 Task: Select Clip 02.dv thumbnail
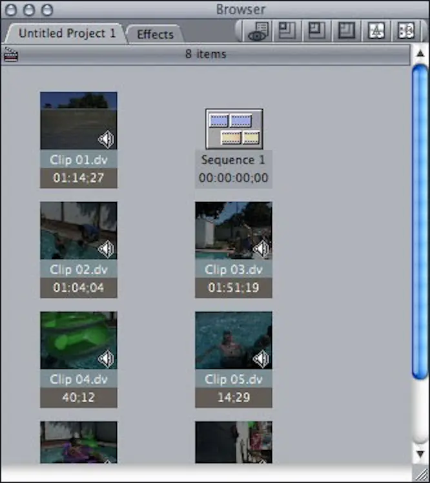click(79, 231)
